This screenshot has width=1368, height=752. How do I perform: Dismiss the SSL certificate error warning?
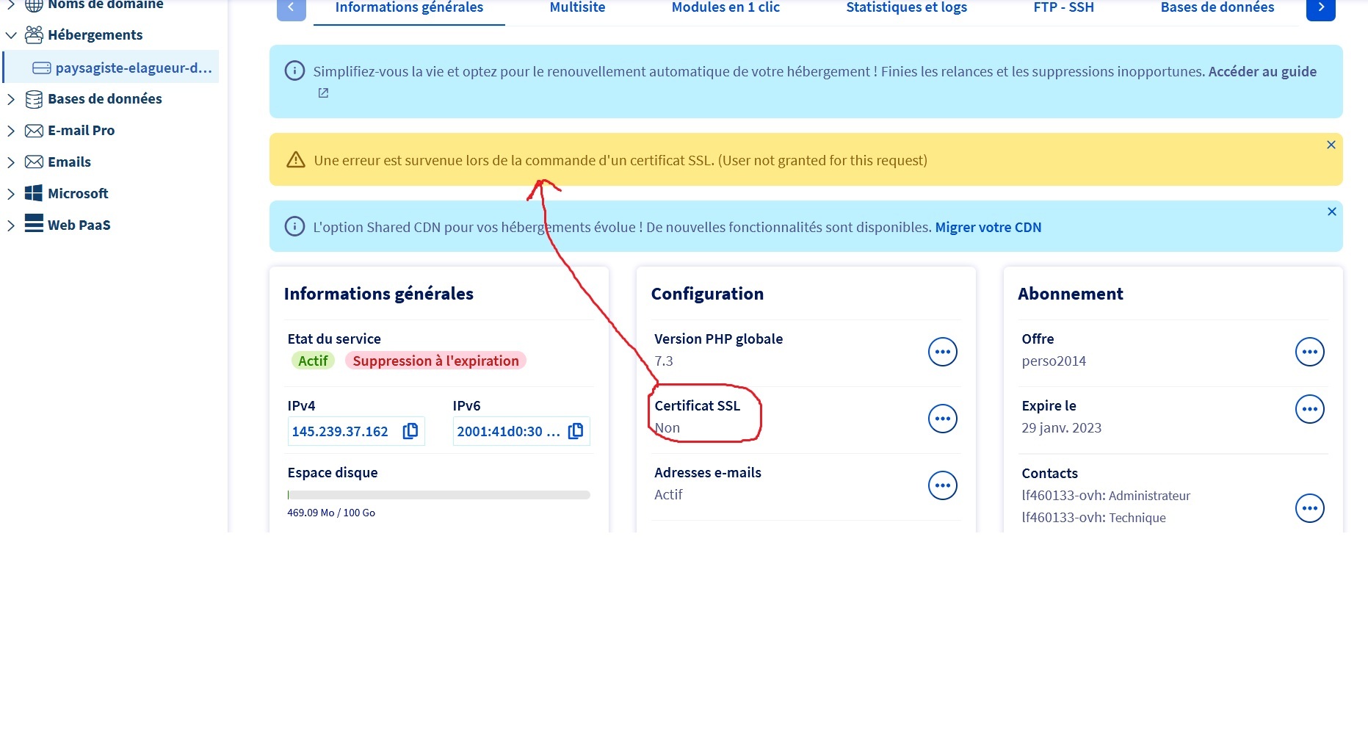(x=1331, y=145)
